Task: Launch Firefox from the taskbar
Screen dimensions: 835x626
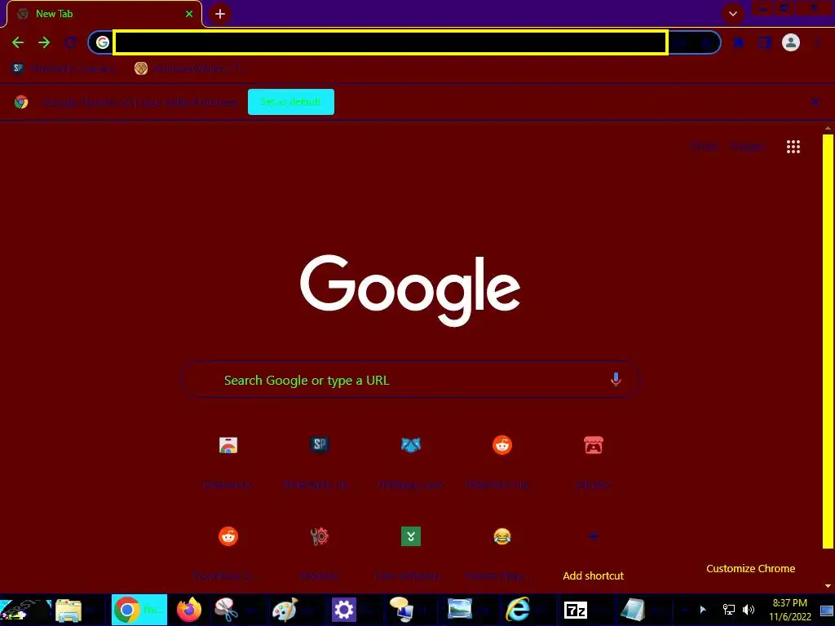Action: pyautogui.click(x=189, y=610)
